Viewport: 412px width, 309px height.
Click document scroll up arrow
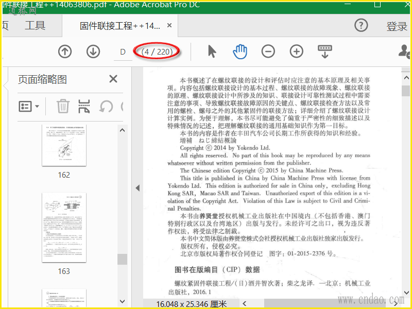click(406, 78)
